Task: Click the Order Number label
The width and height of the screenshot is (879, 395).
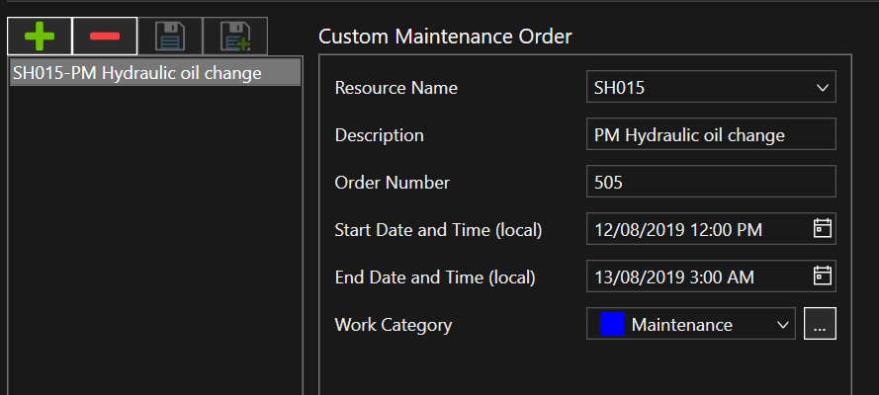Action: click(x=393, y=182)
